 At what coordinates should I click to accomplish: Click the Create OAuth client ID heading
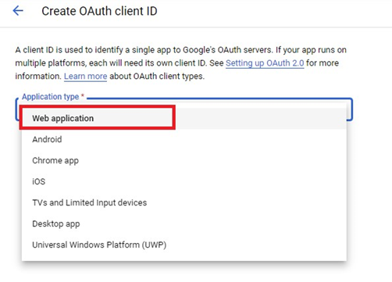tap(99, 11)
